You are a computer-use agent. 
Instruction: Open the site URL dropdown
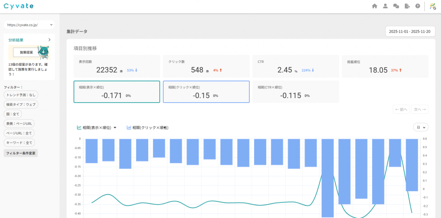click(29, 25)
